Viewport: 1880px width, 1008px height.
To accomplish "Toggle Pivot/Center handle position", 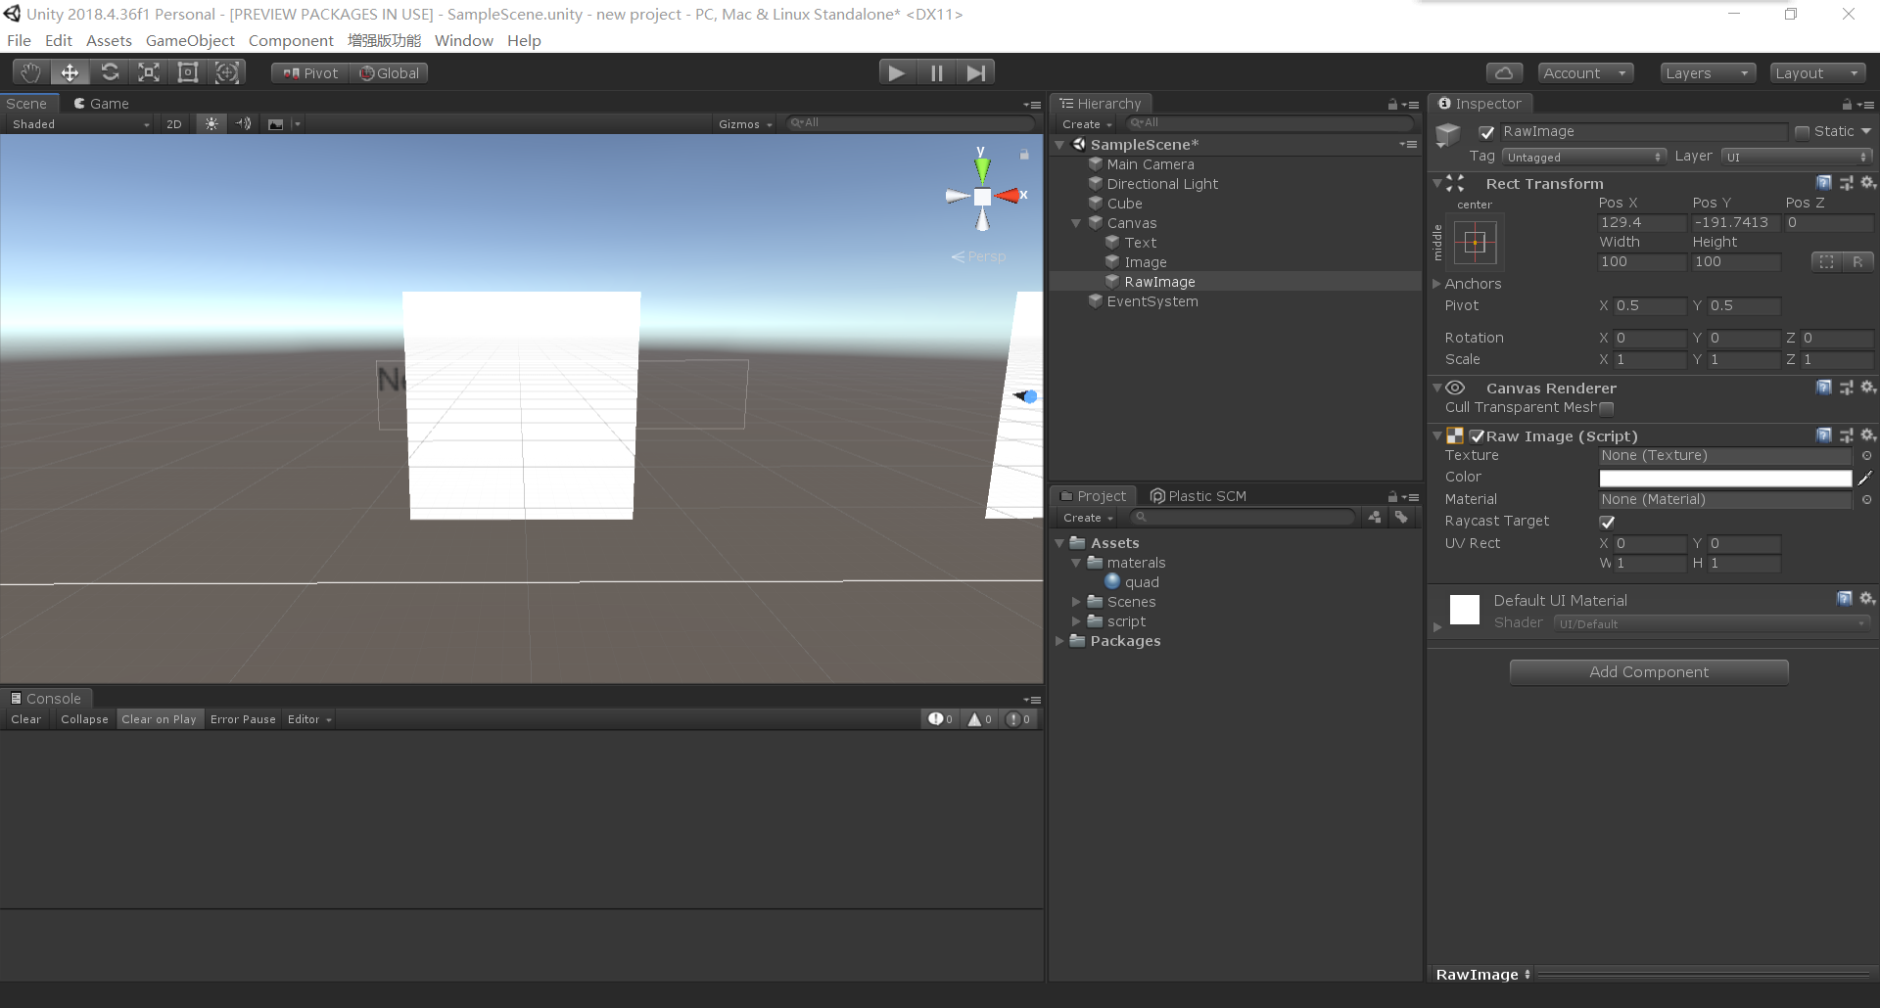I will 310,73.
